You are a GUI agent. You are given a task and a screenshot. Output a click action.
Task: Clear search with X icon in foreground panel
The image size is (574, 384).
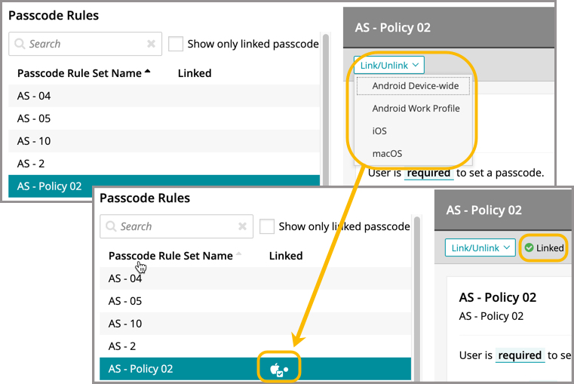pyautogui.click(x=242, y=226)
